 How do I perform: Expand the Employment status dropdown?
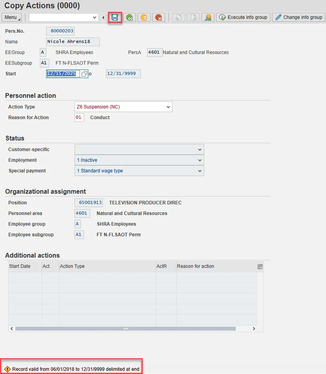coord(200,160)
